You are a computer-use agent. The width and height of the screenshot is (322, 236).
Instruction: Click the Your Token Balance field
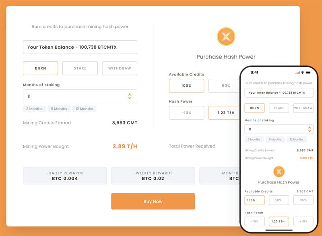(80, 47)
